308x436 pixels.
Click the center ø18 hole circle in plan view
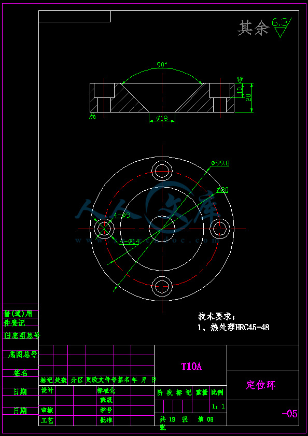tap(162, 229)
